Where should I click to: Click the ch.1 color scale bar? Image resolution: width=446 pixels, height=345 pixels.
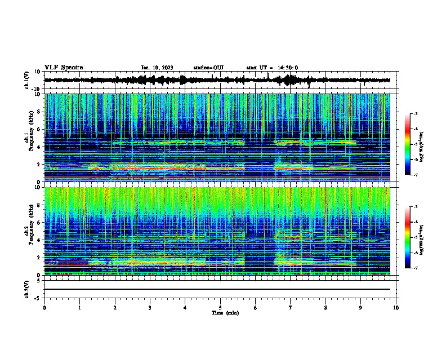coord(408,144)
